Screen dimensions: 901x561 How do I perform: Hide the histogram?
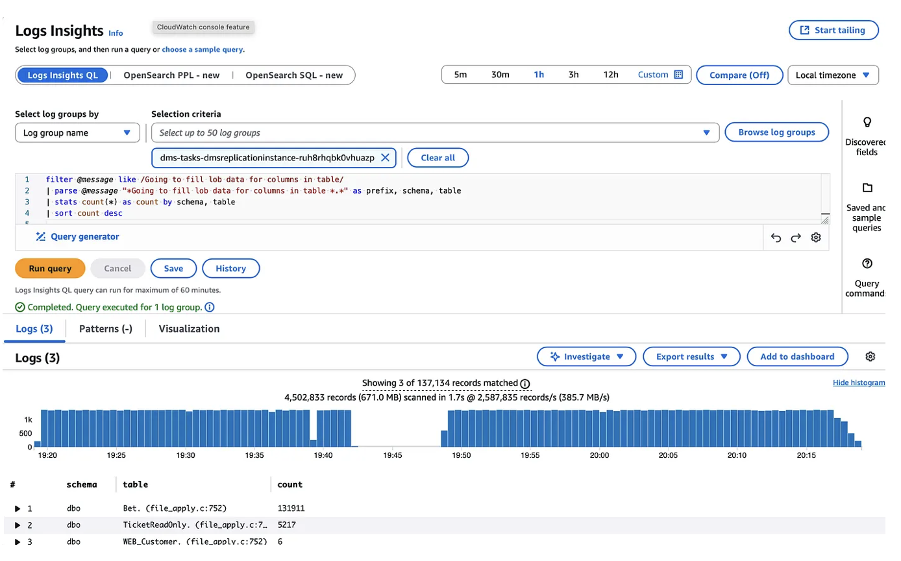coord(859,382)
